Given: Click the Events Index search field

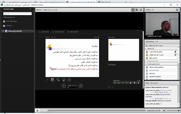Looking at the screenshot, I should click(17, 14).
